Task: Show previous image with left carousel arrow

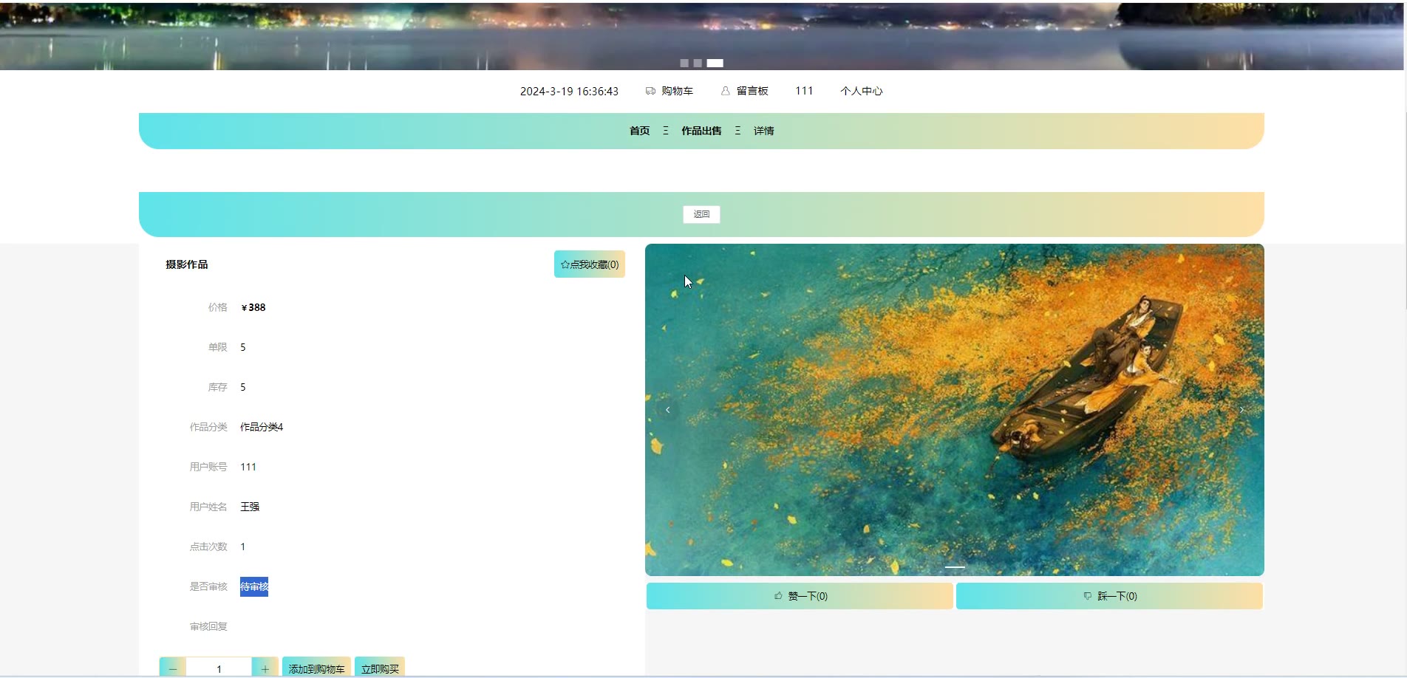Action: click(x=667, y=410)
